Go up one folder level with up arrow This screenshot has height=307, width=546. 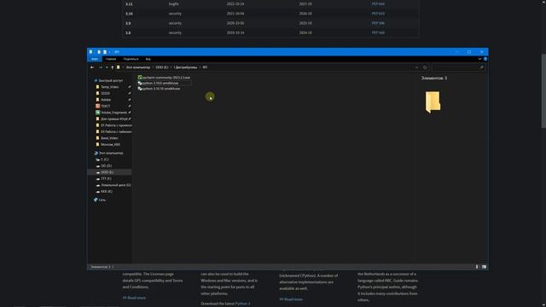[x=112, y=67]
